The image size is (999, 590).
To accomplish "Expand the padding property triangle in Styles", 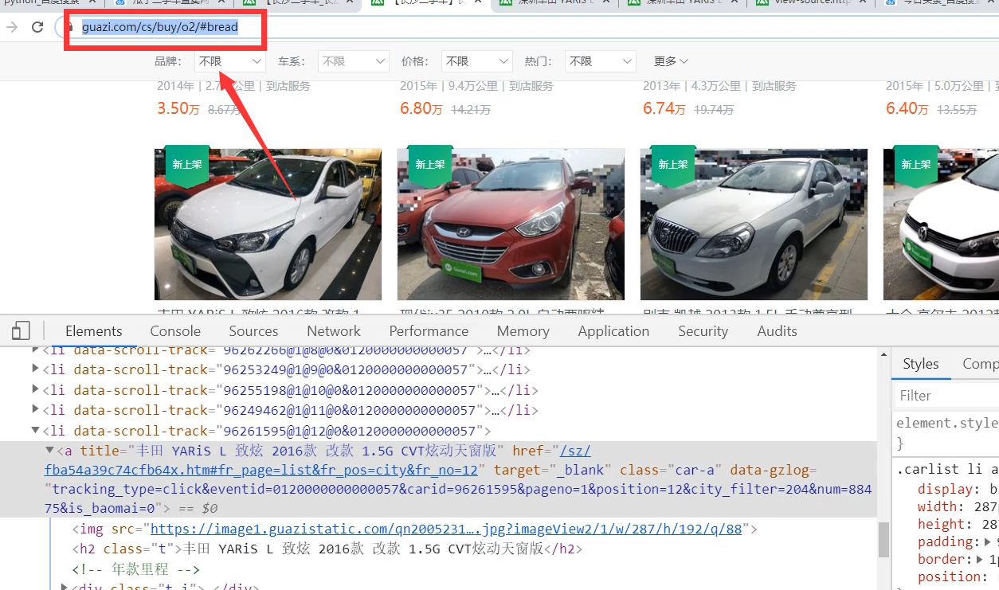I will click(988, 541).
